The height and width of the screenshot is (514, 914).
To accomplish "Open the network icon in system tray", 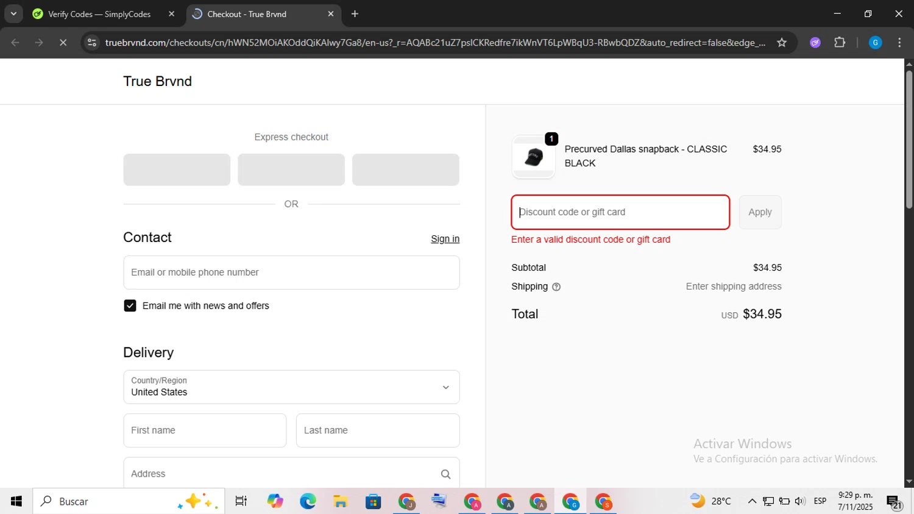I will point(768,501).
